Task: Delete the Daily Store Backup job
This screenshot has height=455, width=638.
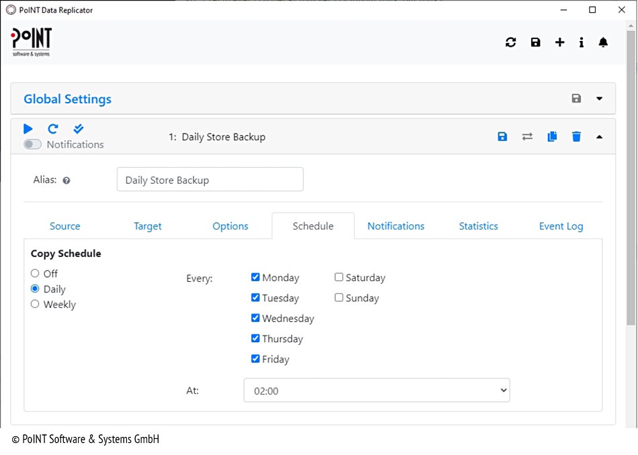Action: 576,137
